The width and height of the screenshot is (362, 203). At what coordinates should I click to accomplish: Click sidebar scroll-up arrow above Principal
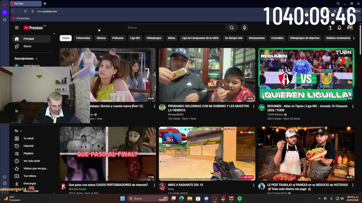pos(54,34)
